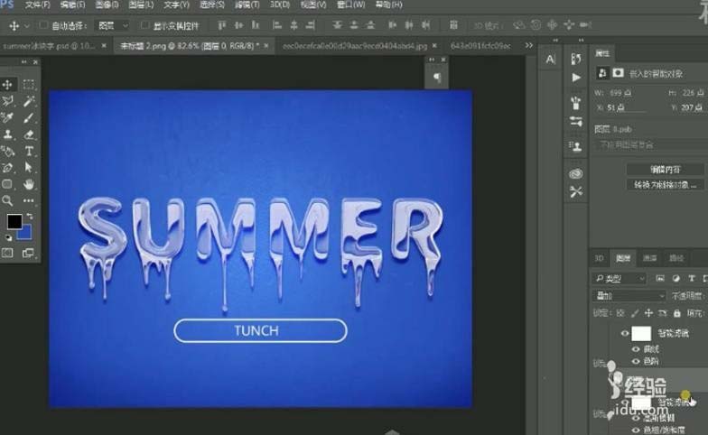Open the Move tool preset arrow
This screenshot has height=435, width=708.
pos(27,25)
